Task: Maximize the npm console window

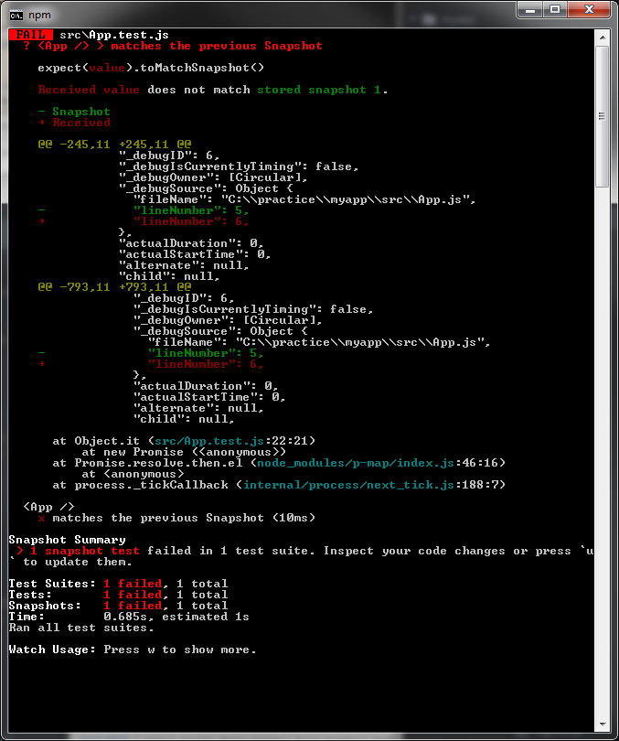Action: click(x=555, y=9)
